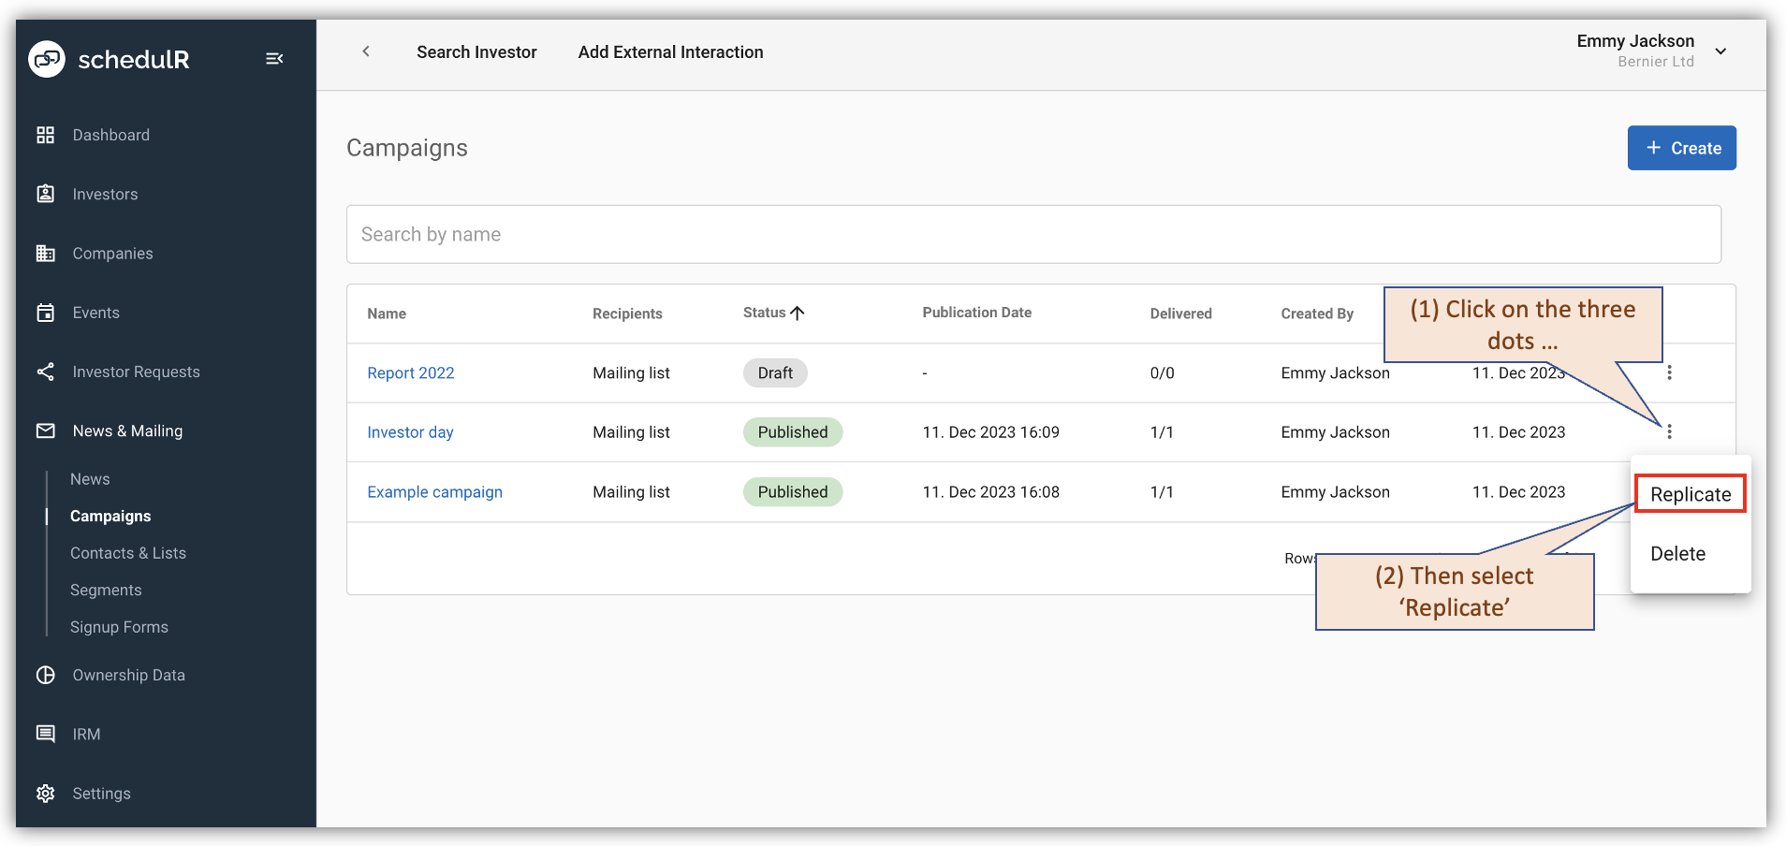Select Replicate from the context menu
1786x846 pixels.
click(1690, 493)
